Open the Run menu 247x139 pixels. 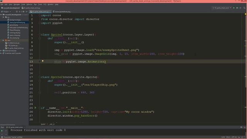[x=35, y=4]
